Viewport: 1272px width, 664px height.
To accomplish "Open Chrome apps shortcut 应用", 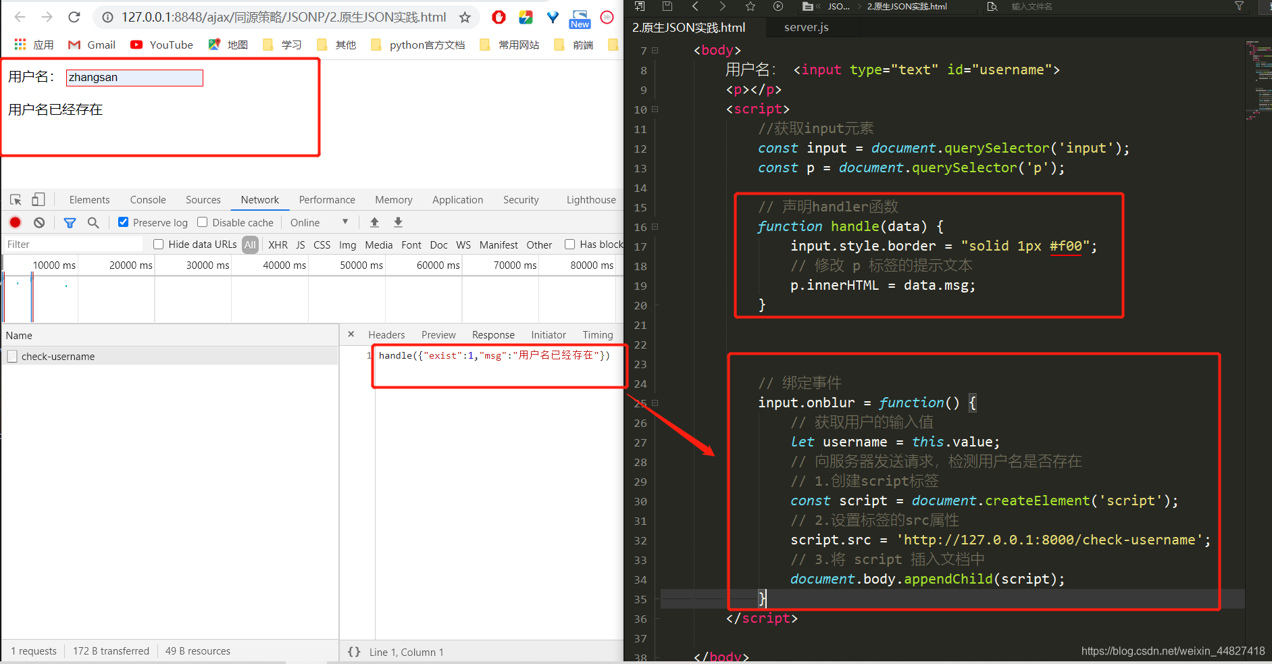I will [34, 45].
